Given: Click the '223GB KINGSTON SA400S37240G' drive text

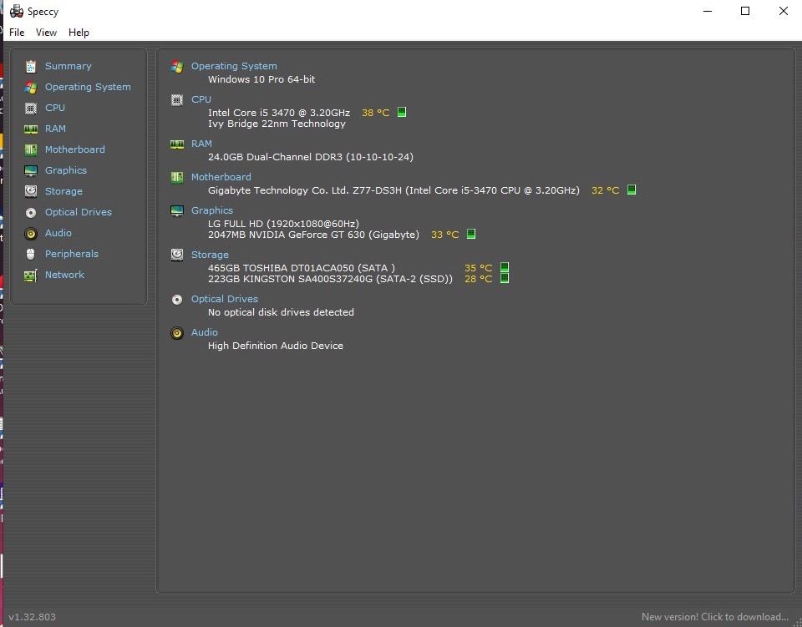Looking at the screenshot, I should coord(290,279).
